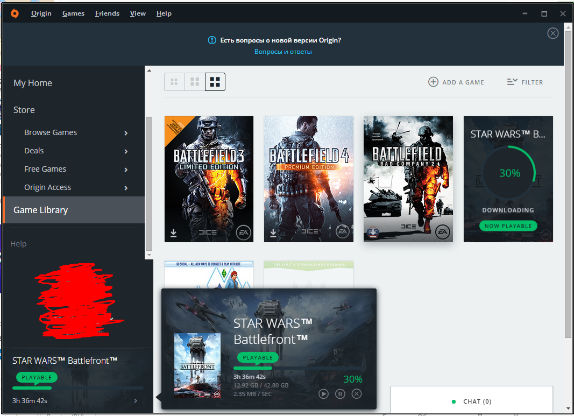Select Deals in sidebar

pos(34,151)
